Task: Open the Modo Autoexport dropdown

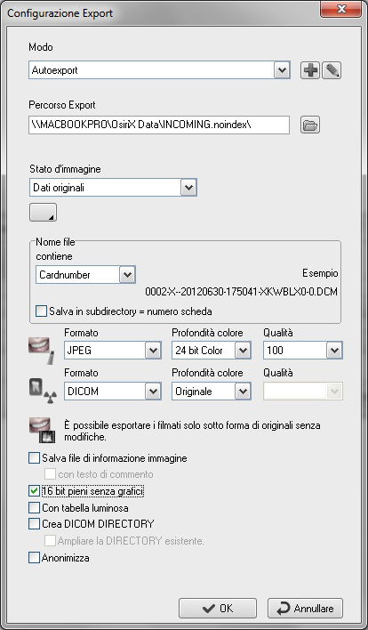Action: click(282, 70)
